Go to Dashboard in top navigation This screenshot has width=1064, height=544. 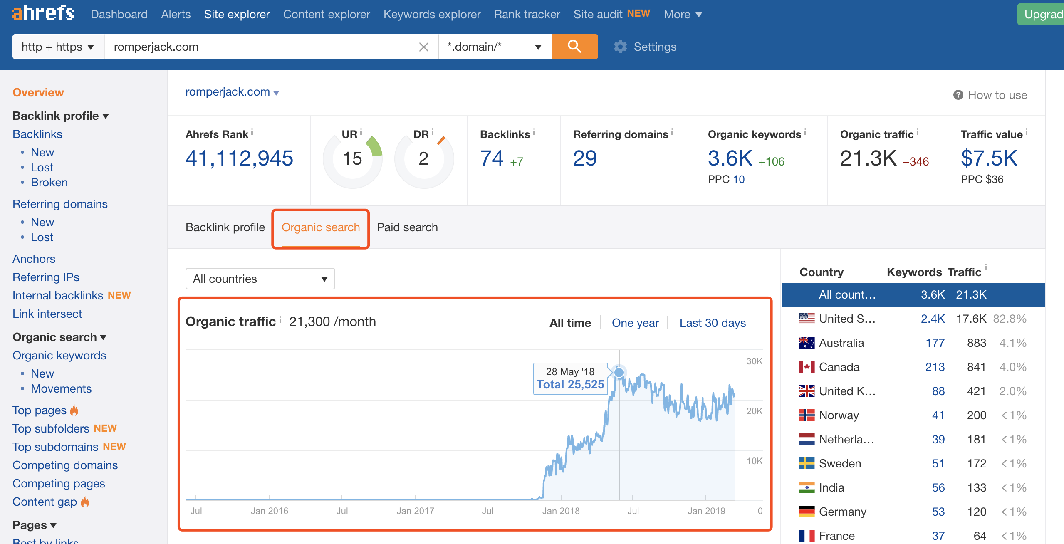point(119,14)
